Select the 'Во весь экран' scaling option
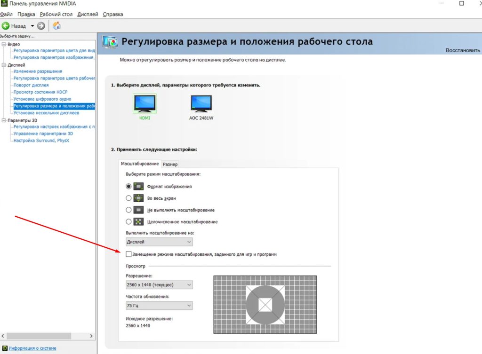This screenshot has height=354, width=482. pyautogui.click(x=129, y=198)
